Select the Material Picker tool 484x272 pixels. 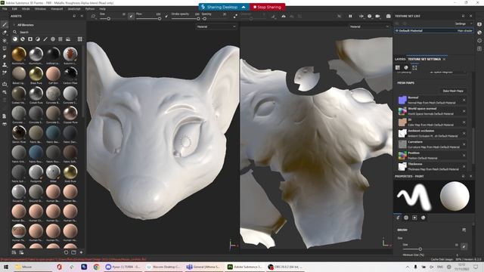point(5,73)
